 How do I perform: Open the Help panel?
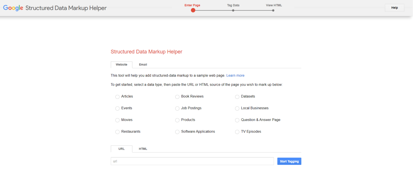click(394, 8)
